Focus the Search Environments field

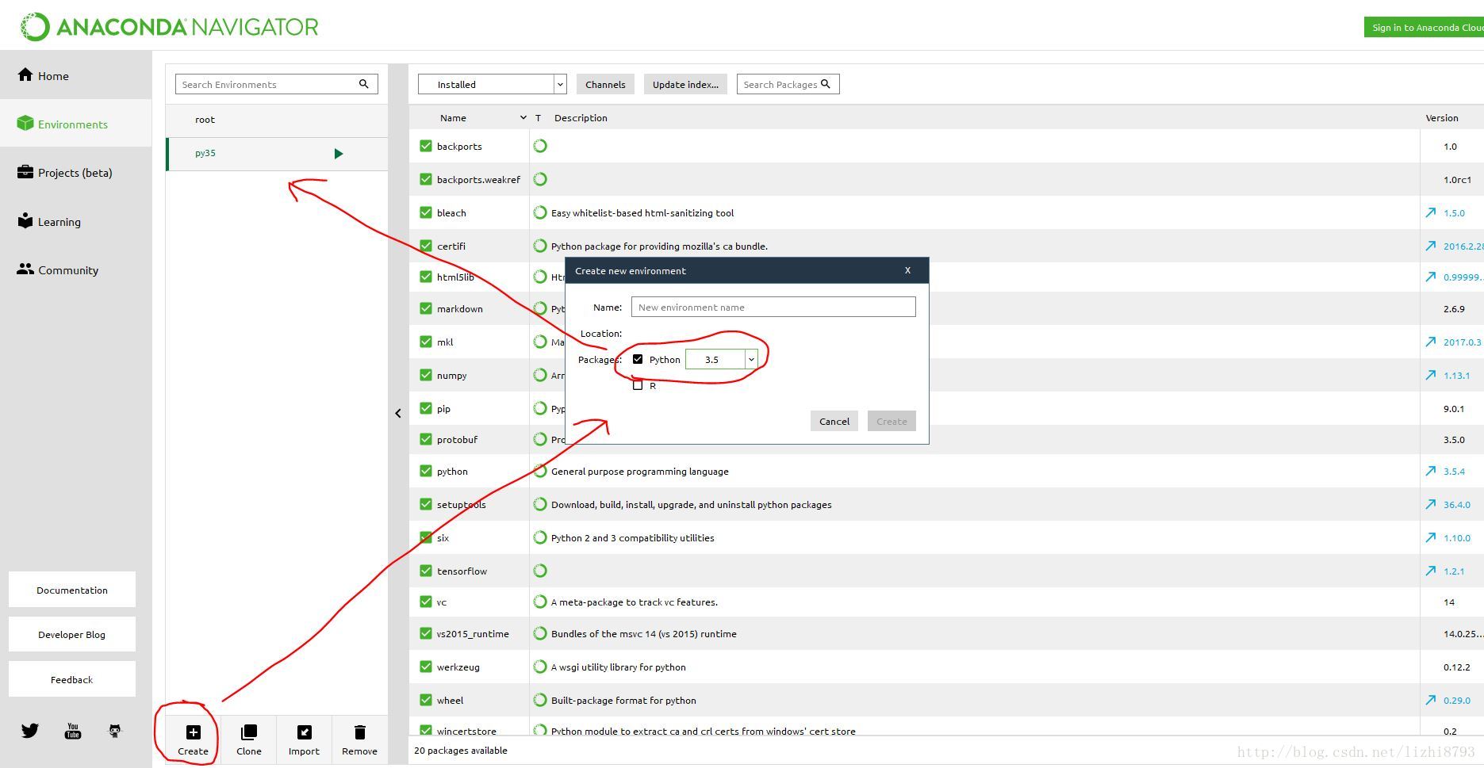click(277, 84)
